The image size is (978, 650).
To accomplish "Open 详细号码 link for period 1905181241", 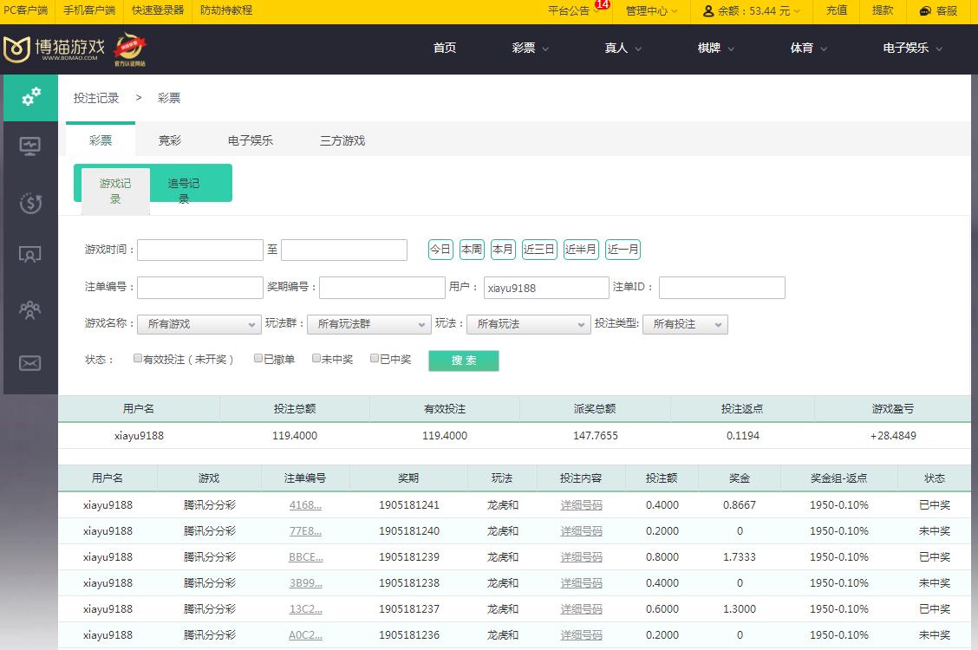I will tap(581, 505).
